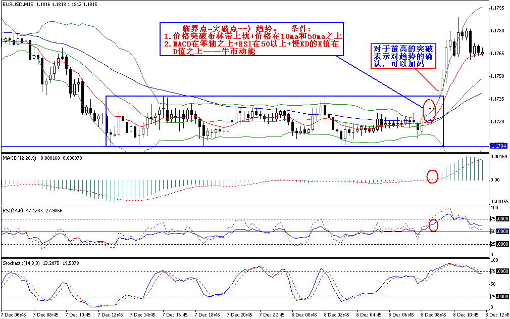The width and height of the screenshot is (510, 319).
Task: Click the 8 Dec 08:45 time label
Action: coord(433,315)
